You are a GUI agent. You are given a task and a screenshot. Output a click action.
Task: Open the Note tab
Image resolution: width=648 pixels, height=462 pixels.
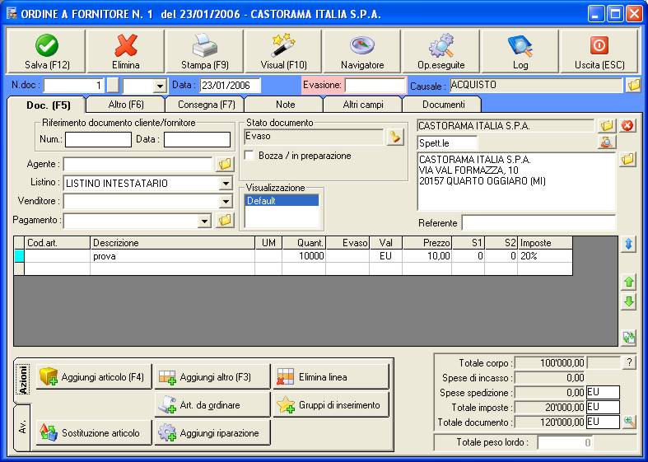pos(285,105)
